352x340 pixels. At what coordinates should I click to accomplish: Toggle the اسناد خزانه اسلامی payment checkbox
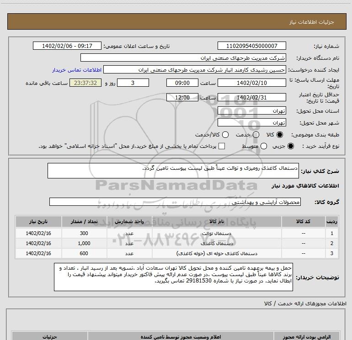click(222, 146)
